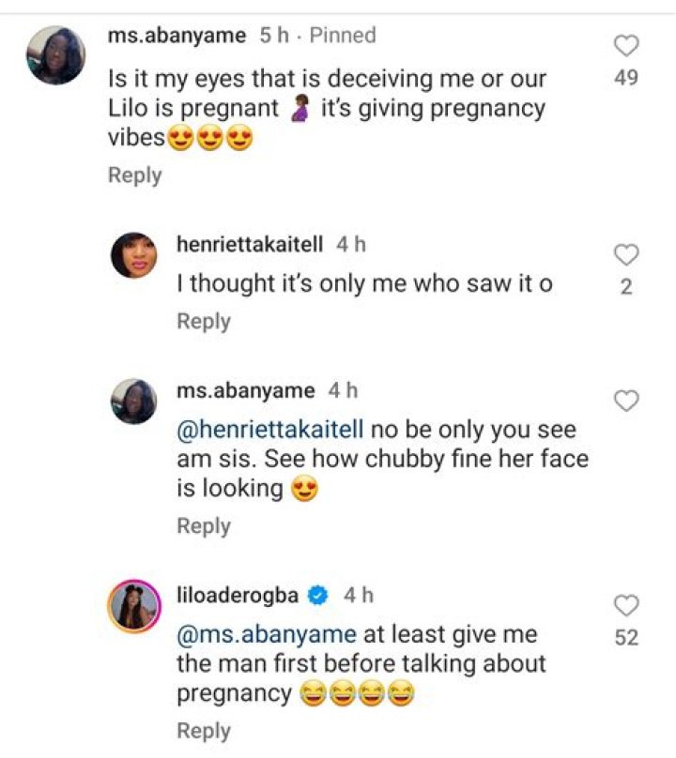
Task: Tap ms.abanyame's avatar on the 'chubby fine' reply
Action: (x=134, y=402)
